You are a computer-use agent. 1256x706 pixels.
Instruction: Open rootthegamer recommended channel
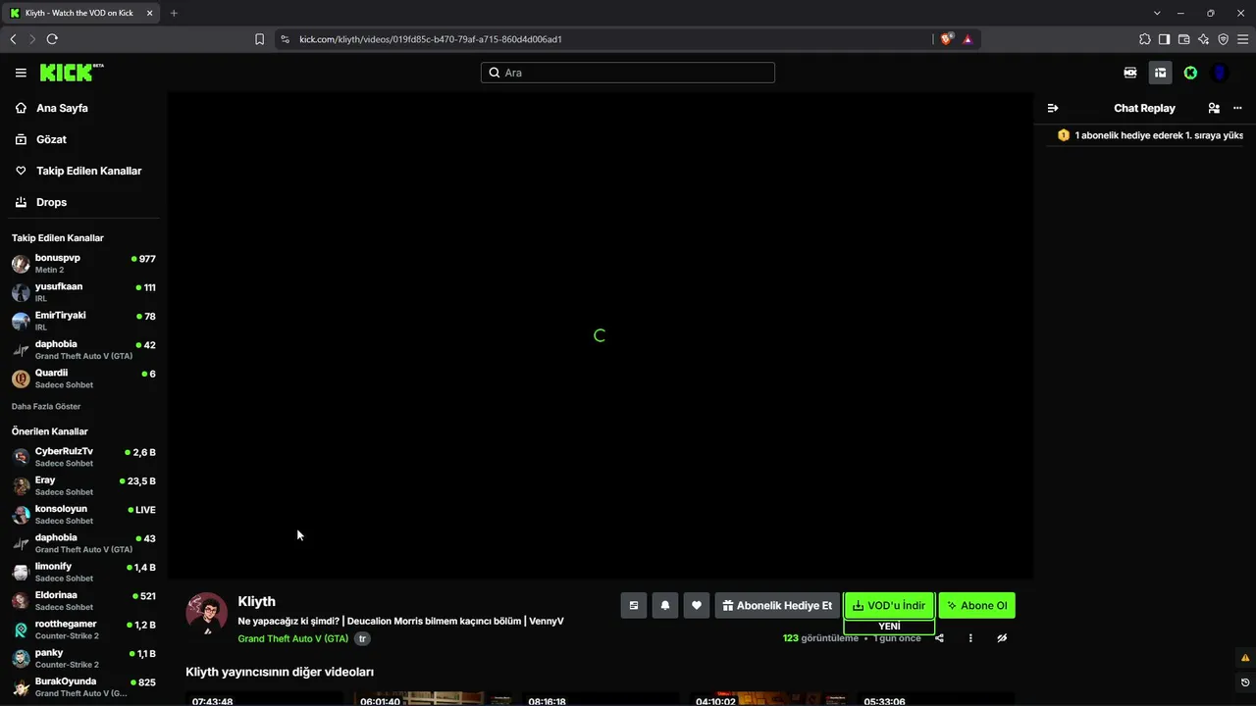coord(83,630)
